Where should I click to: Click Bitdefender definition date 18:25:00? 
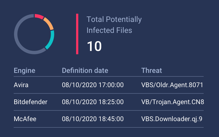(x=93, y=102)
